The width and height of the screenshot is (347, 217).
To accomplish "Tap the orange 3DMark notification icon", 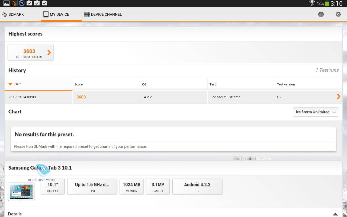I will [x=14, y=3].
